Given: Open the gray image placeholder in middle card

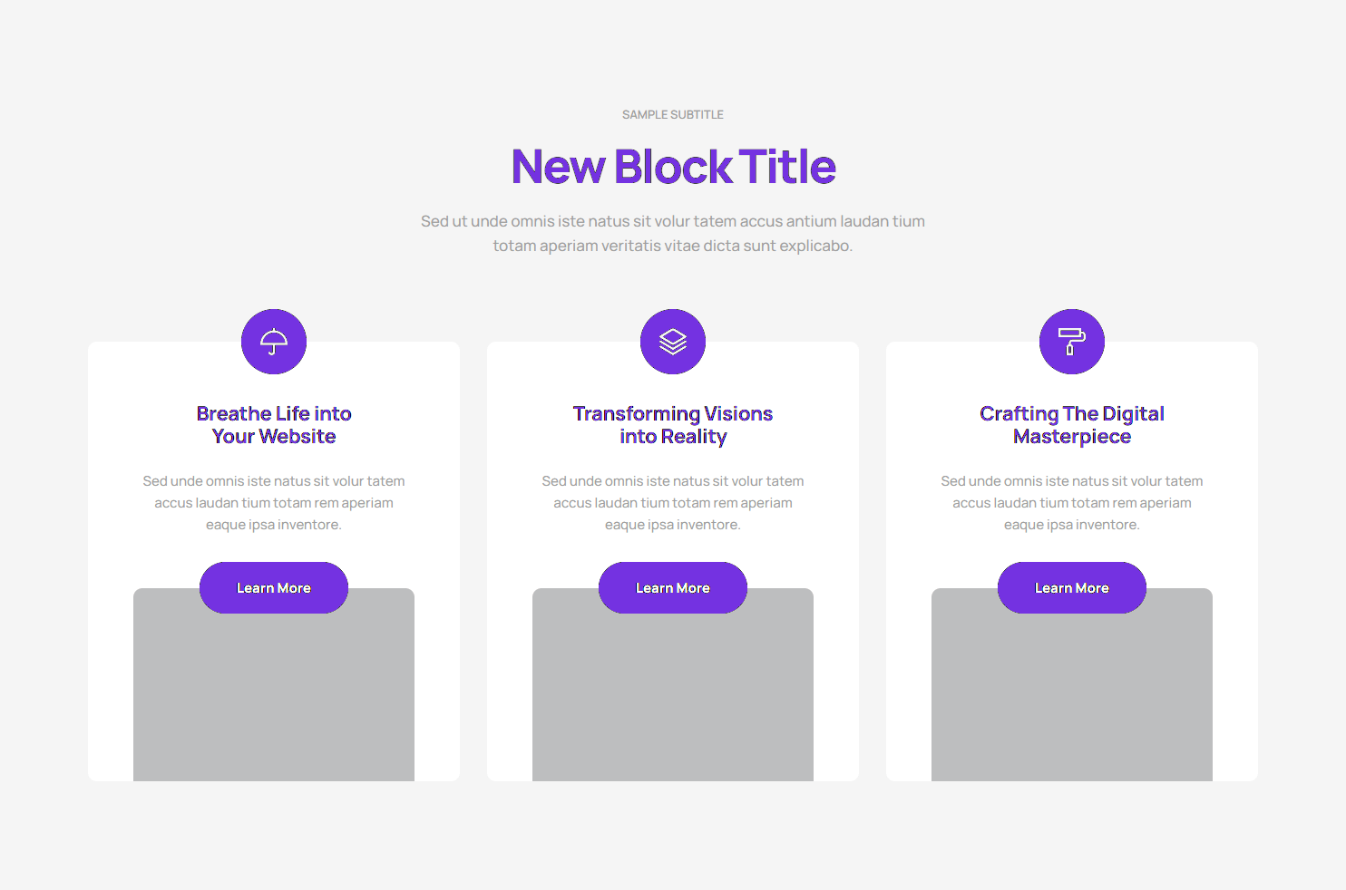Looking at the screenshot, I should coord(673,698).
